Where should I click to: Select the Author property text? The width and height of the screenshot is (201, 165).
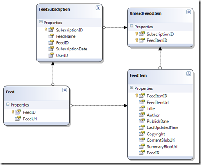153,115
